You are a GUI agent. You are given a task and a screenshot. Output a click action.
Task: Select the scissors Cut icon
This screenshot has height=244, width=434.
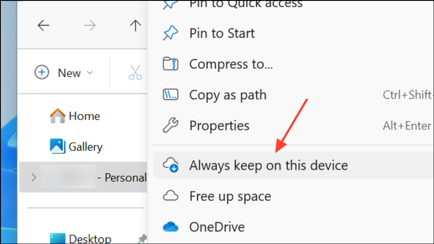135,73
